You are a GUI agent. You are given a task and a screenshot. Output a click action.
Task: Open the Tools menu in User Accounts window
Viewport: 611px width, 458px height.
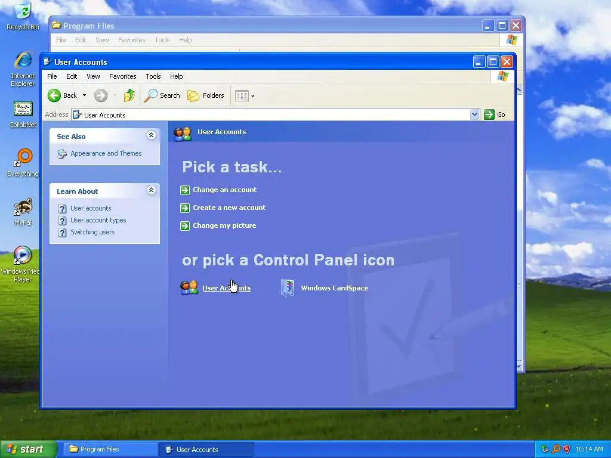153,76
